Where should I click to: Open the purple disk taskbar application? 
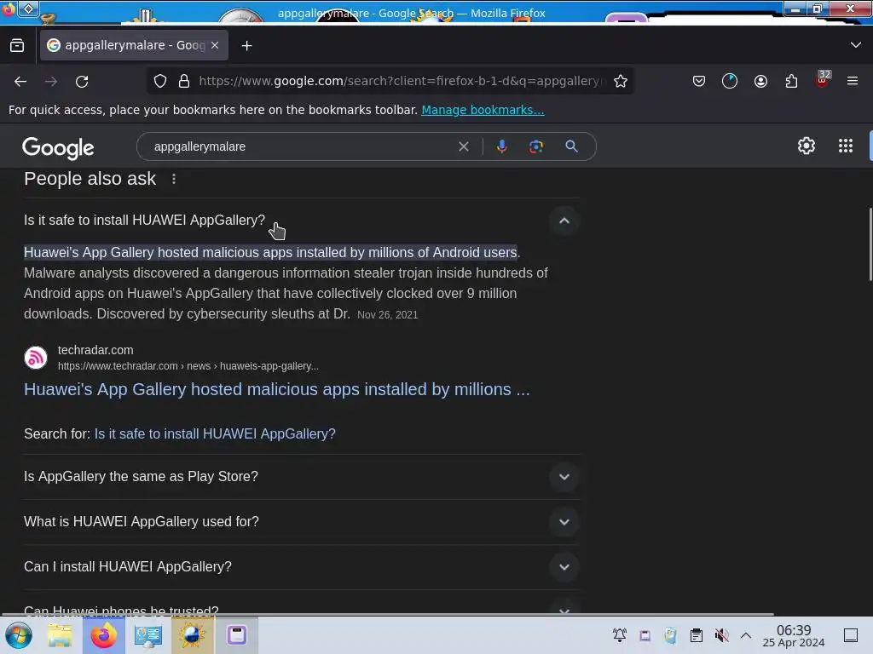coord(237,635)
